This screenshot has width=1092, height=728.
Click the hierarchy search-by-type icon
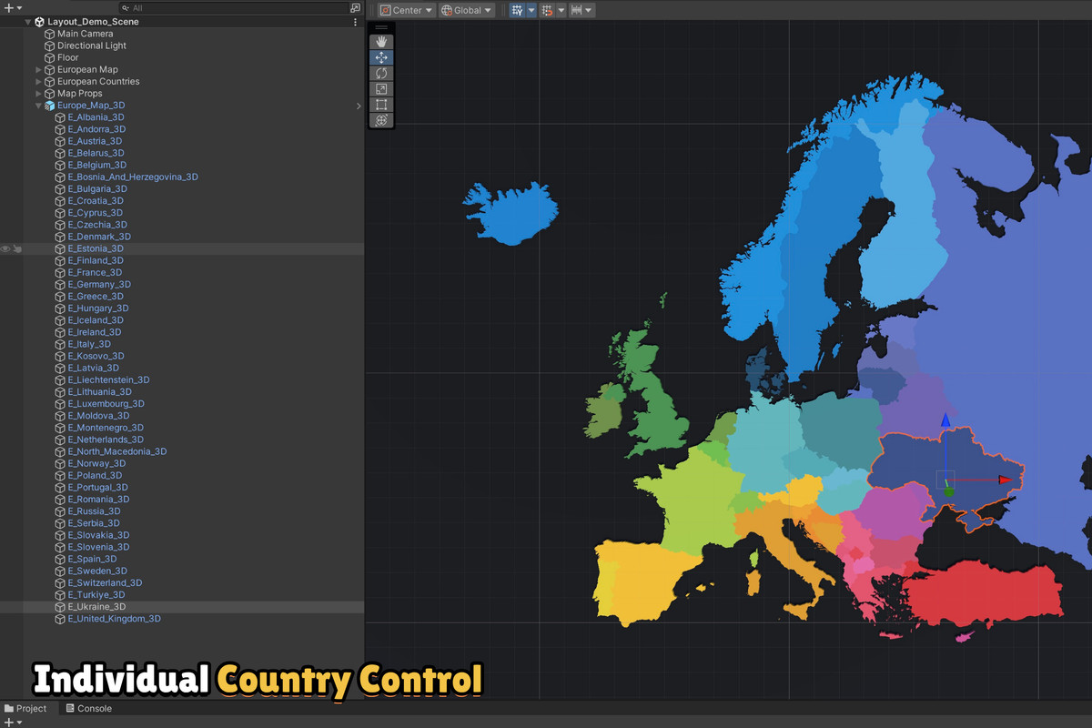pos(355,7)
